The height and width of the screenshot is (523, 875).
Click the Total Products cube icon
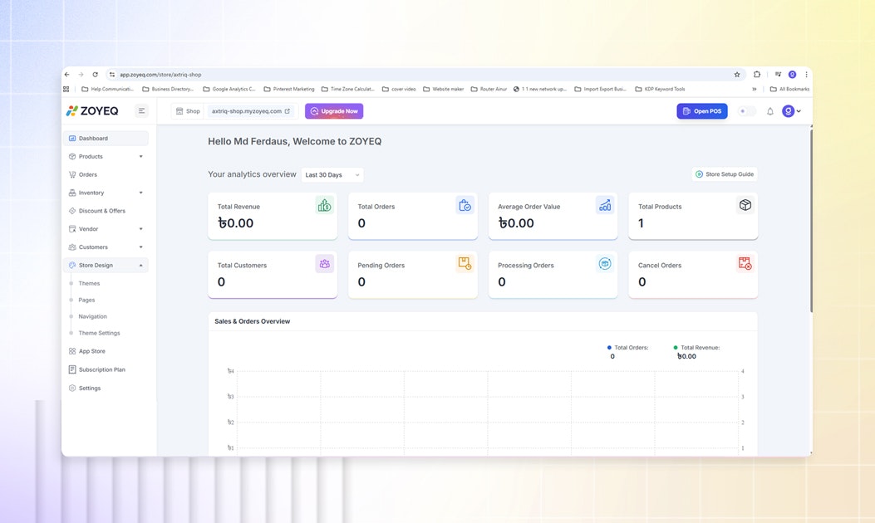click(745, 205)
